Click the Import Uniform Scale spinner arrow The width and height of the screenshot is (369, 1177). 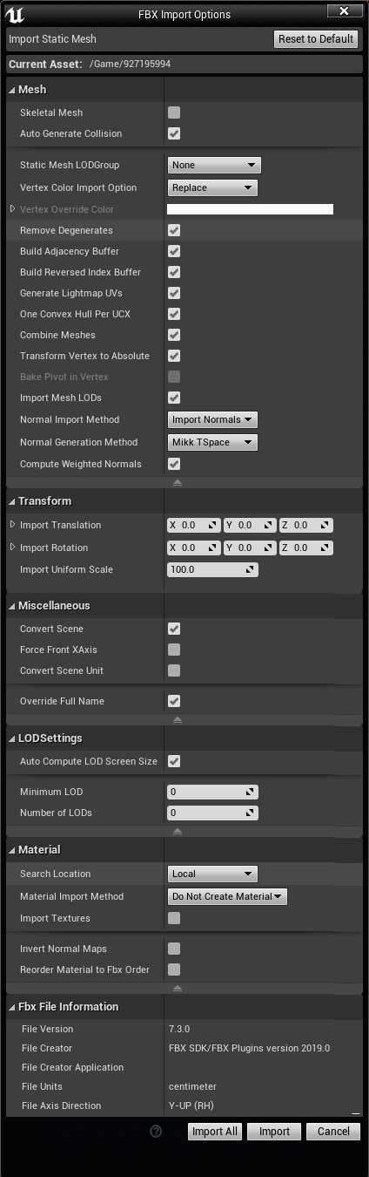coord(251,569)
